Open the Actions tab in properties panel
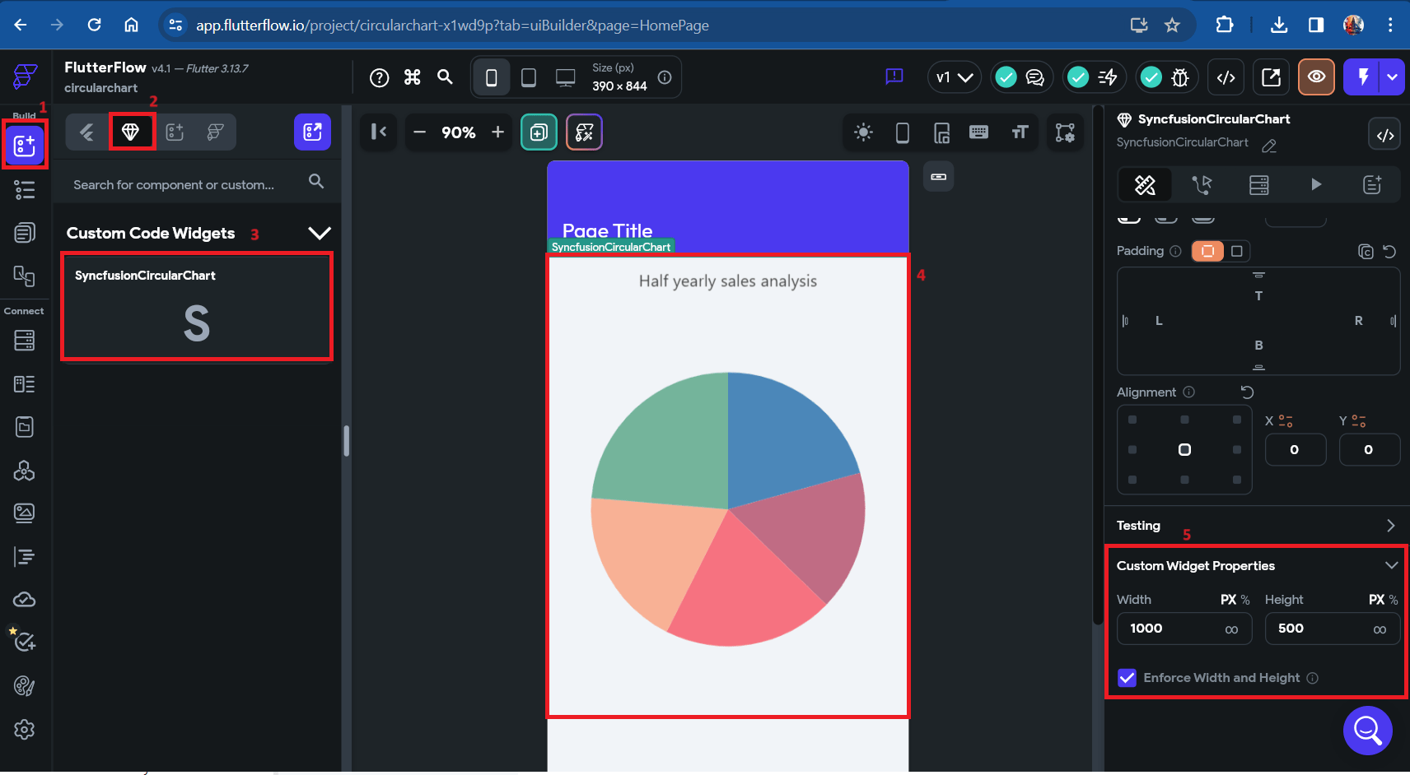Viewport: 1410px width, 775px height. 1202,185
